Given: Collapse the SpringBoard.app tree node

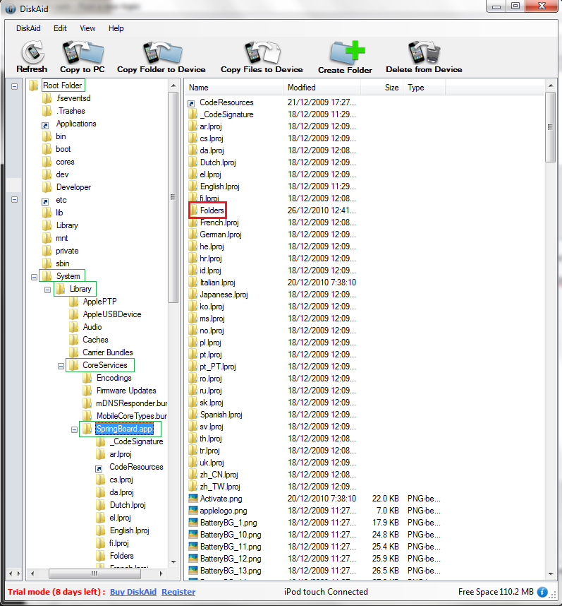Looking at the screenshot, I should [75, 429].
